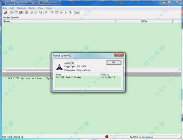183x140 pixels.
Task: Click the Open Module folder icon
Action: click(x=5, y=12)
